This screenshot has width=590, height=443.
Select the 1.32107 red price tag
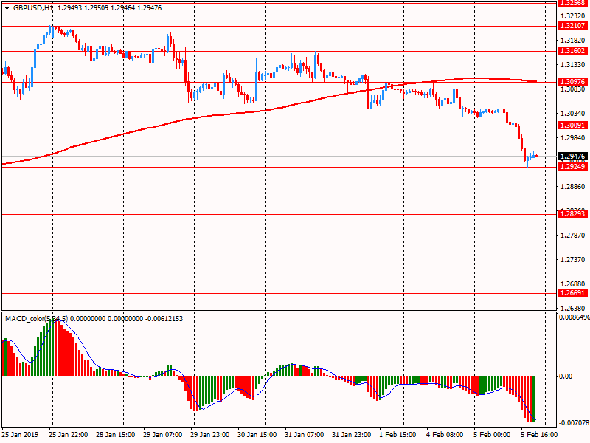click(573, 26)
